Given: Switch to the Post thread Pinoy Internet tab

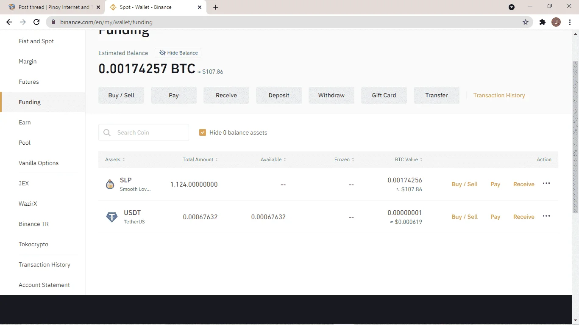Looking at the screenshot, I should tap(54, 7).
